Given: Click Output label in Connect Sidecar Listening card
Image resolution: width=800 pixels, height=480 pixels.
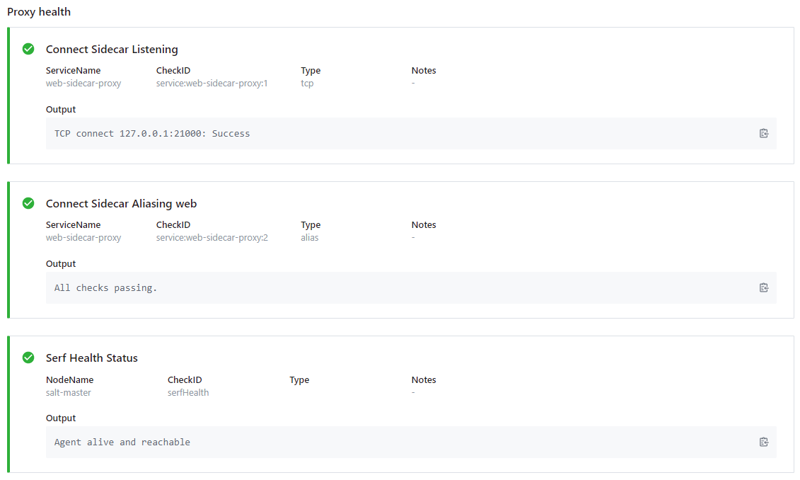Looking at the screenshot, I should point(61,109).
